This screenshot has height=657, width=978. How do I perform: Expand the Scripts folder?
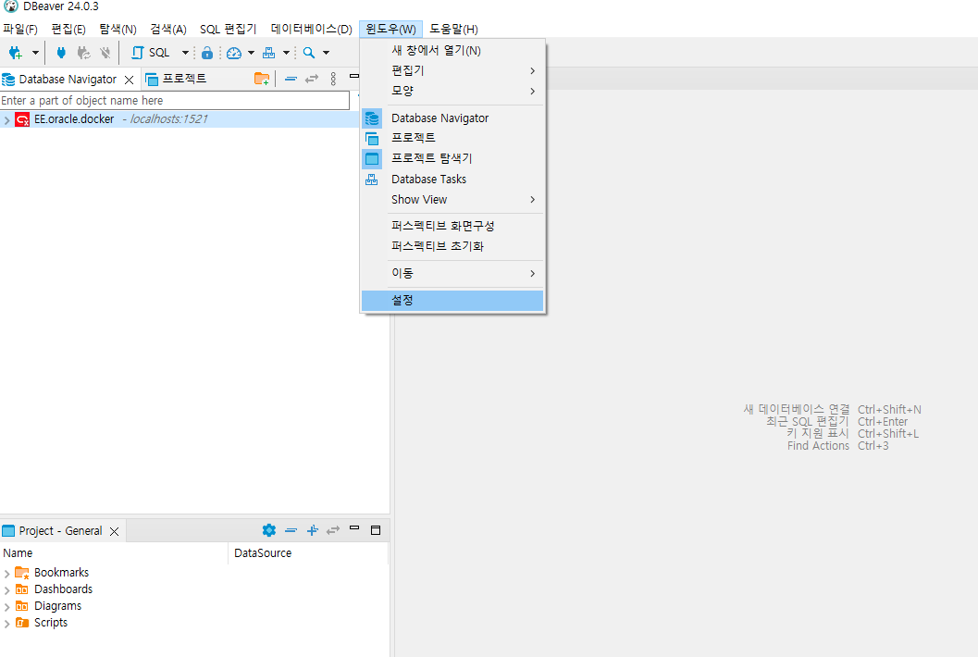coord(6,624)
